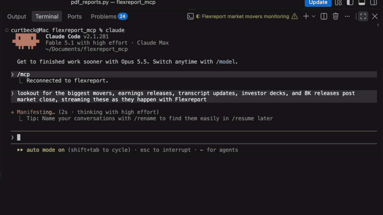Close the panel with X icon
The width and height of the screenshot is (383, 215).
coord(375,16)
